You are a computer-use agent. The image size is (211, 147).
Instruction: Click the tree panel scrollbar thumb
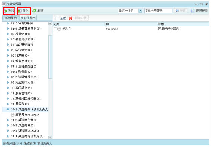coord(50,57)
